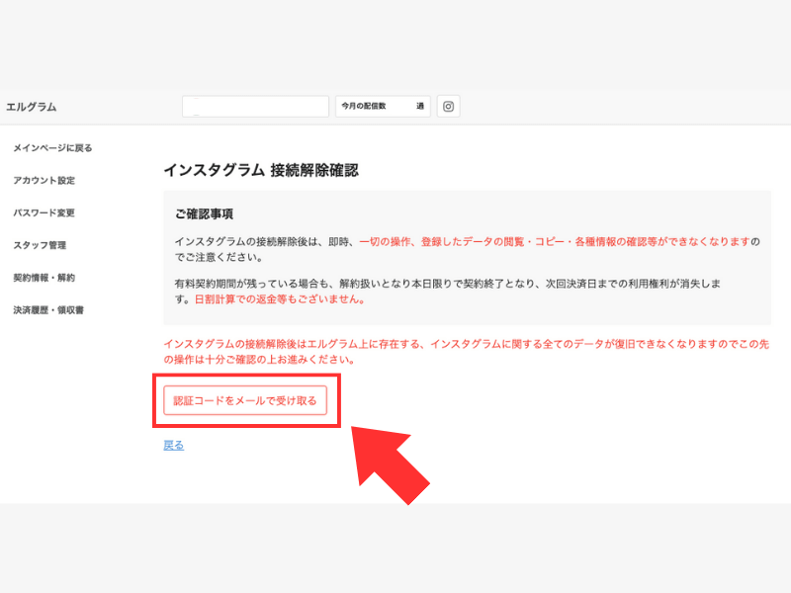Go to メインページに戻る in sidebar

tap(52, 147)
